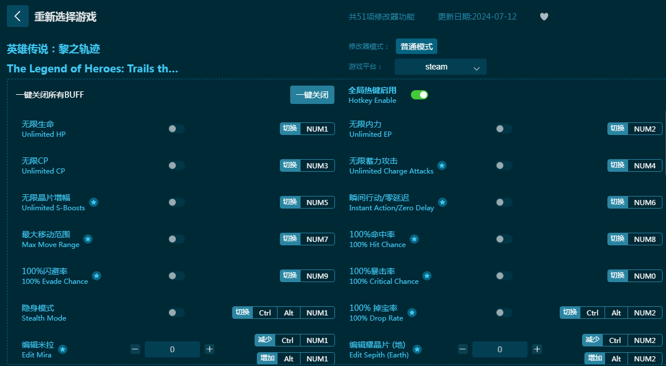Toggle 100% Evade Chance switch
The image size is (666, 366).
point(176,276)
